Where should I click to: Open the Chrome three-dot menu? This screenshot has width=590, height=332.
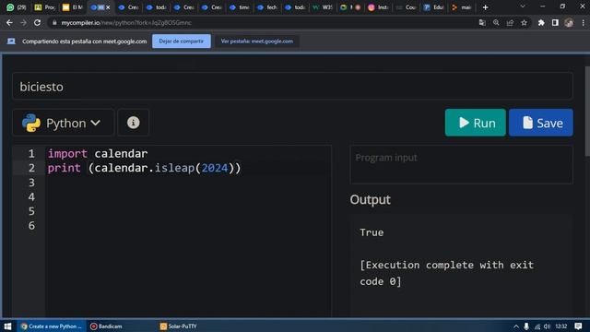tap(583, 22)
